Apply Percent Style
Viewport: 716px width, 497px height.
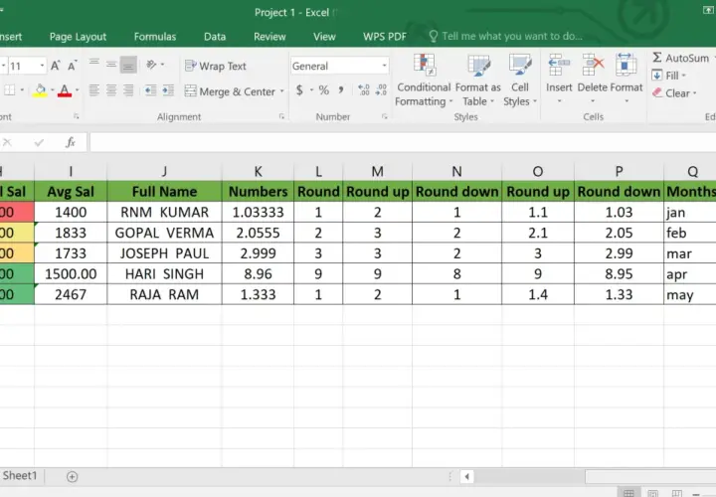click(324, 89)
